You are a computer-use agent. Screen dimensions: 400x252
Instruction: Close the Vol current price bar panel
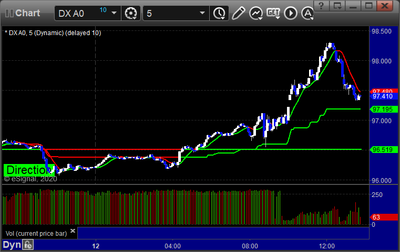click(x=73, y=231)
